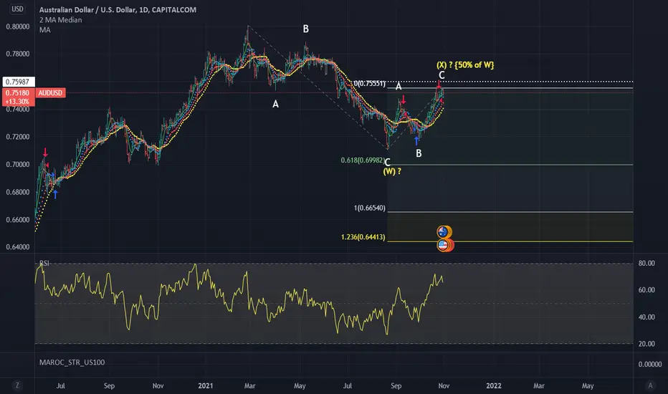This screenshot has height=394, width=668.
Task: Click the 60.00 RSI axis label
Action: click(646, 289)
